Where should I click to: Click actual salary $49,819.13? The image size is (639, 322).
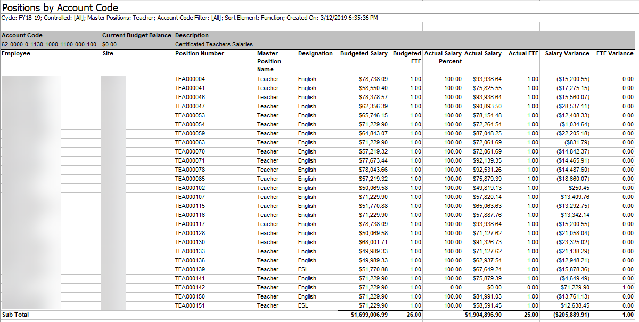point(487,188)
